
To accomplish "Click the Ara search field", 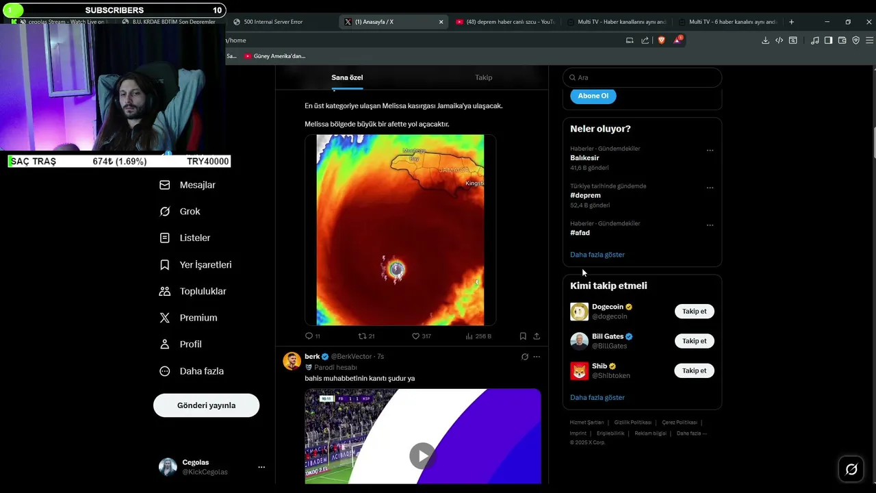I will (x=642, y=77).
